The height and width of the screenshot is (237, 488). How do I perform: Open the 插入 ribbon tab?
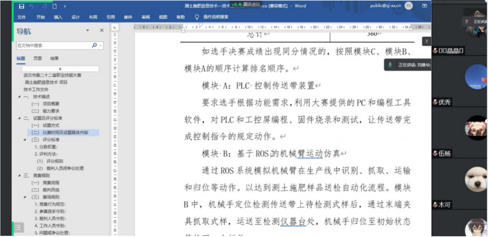58,17
